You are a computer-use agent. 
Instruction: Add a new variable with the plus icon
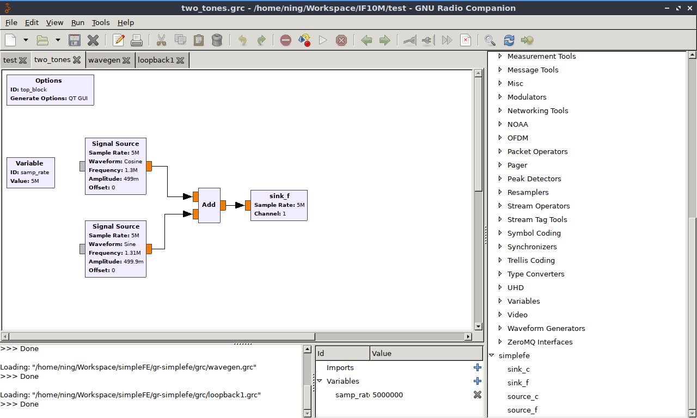click(x=478, y=381)
